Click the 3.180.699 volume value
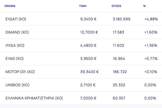Viewport: 162px width, 108px height. coord(122,19)
